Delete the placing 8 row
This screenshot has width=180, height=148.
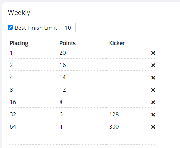click(x=153, y=90)
